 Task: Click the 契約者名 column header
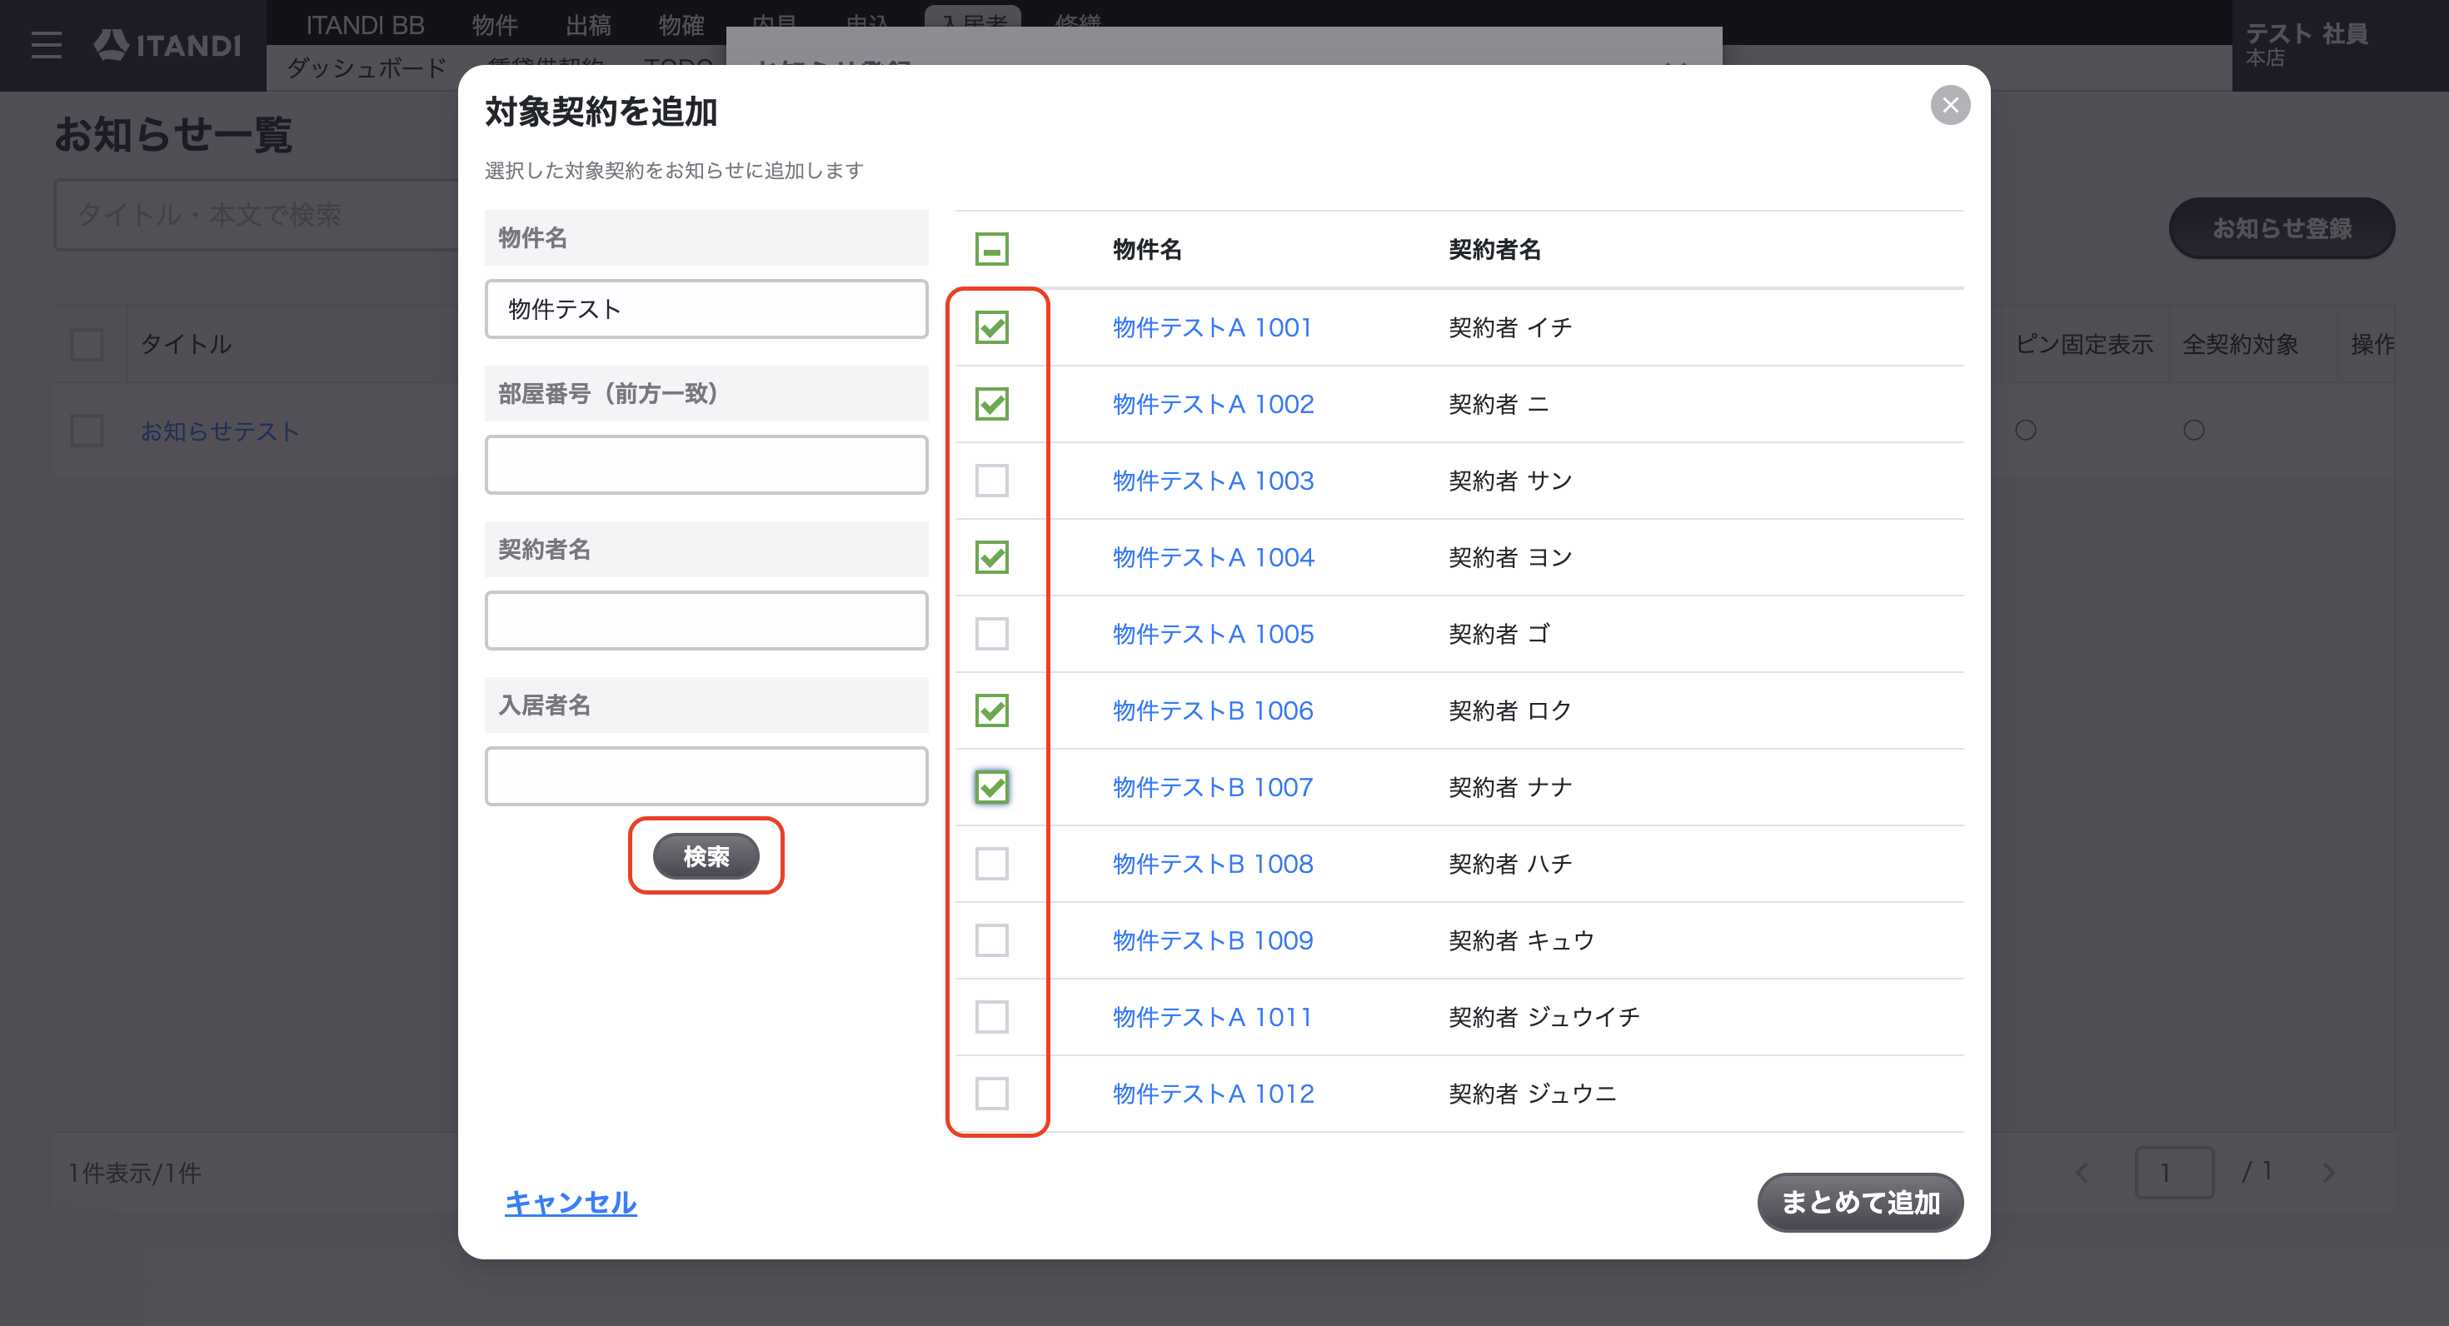(x=1494, y=249)
